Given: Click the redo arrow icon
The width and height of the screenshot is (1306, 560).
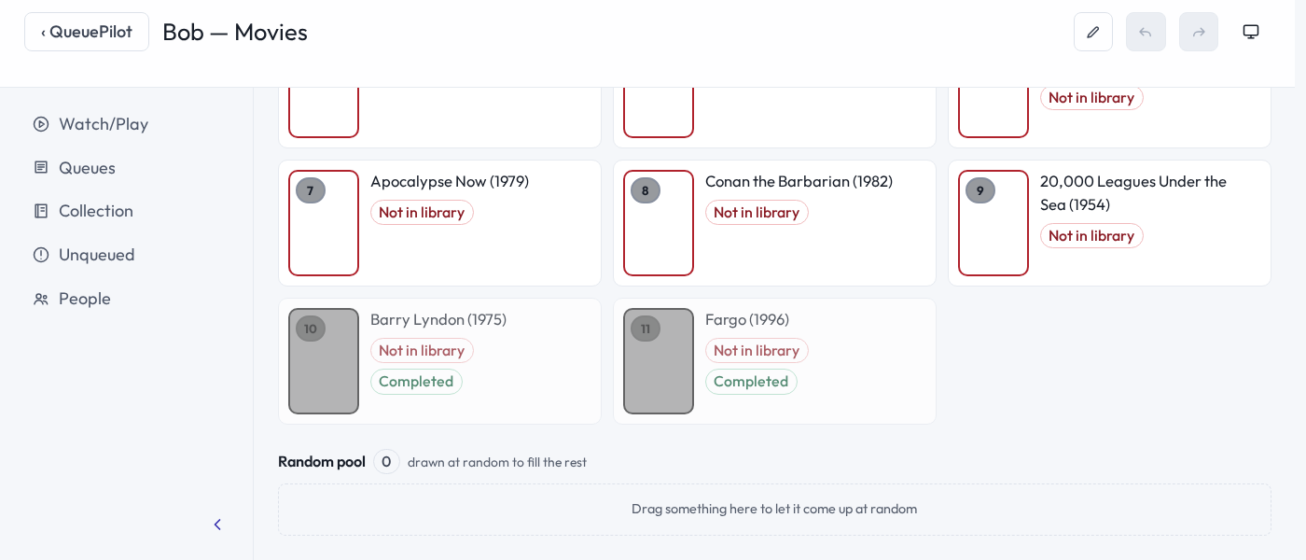Looking at the screenshot, I should pyautogui.click(x=1199, y=32).
